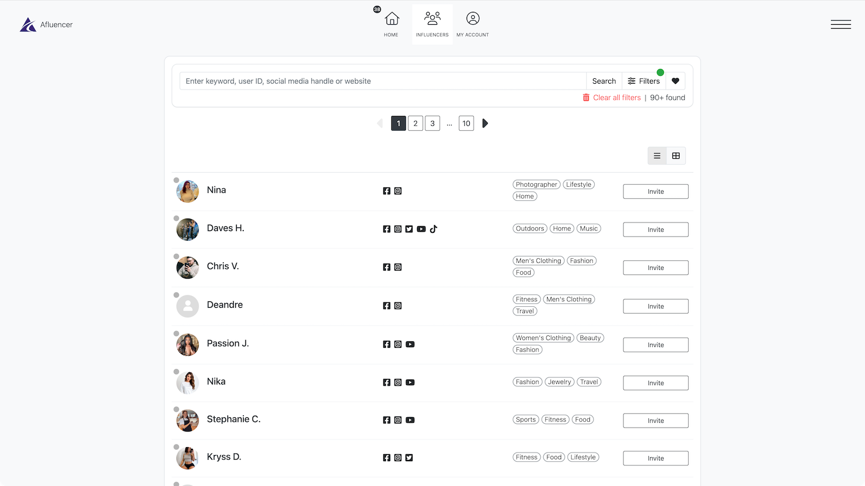This screenshot has width=865, height=486.
Task: Jump to page 10 in pagination
Action: tap(466, 123)
